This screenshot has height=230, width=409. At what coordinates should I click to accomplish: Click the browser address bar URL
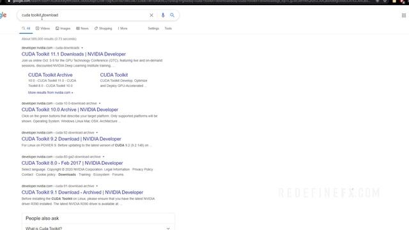pyautogui.click(x=190, y=1)
